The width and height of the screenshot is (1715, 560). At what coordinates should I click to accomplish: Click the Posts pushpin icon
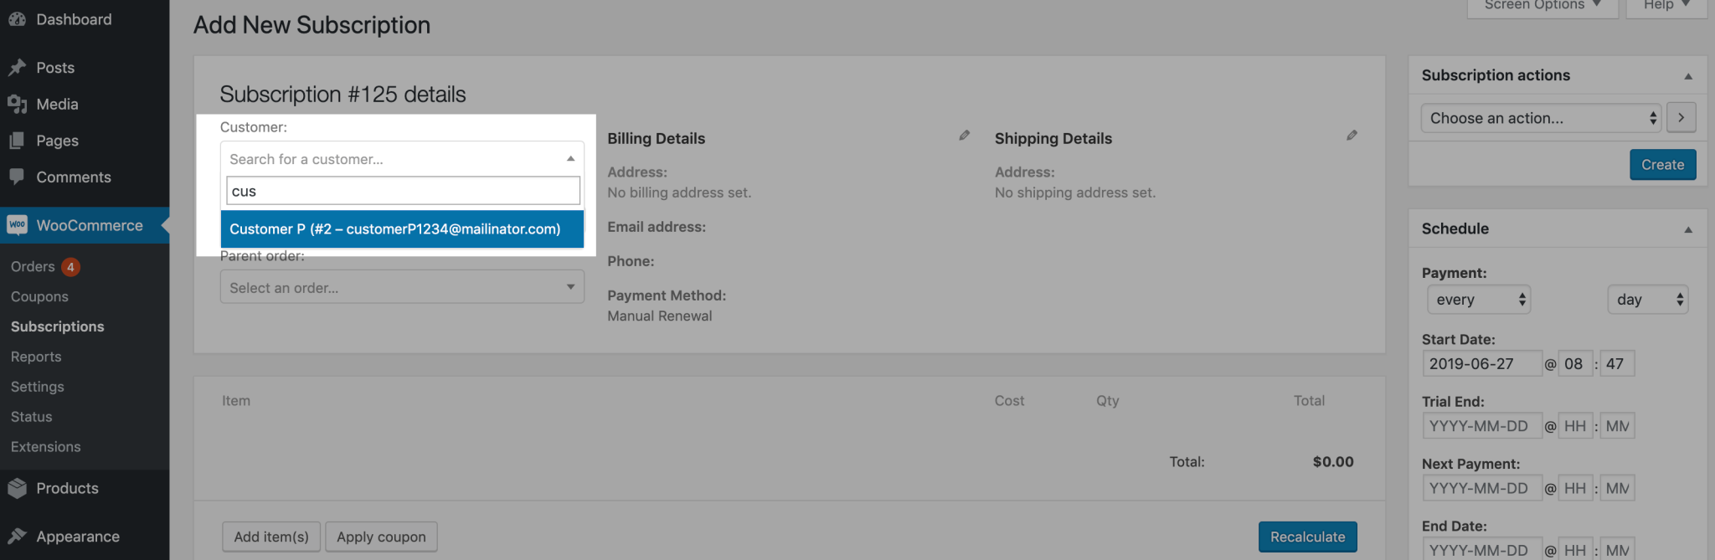[17, 67]
